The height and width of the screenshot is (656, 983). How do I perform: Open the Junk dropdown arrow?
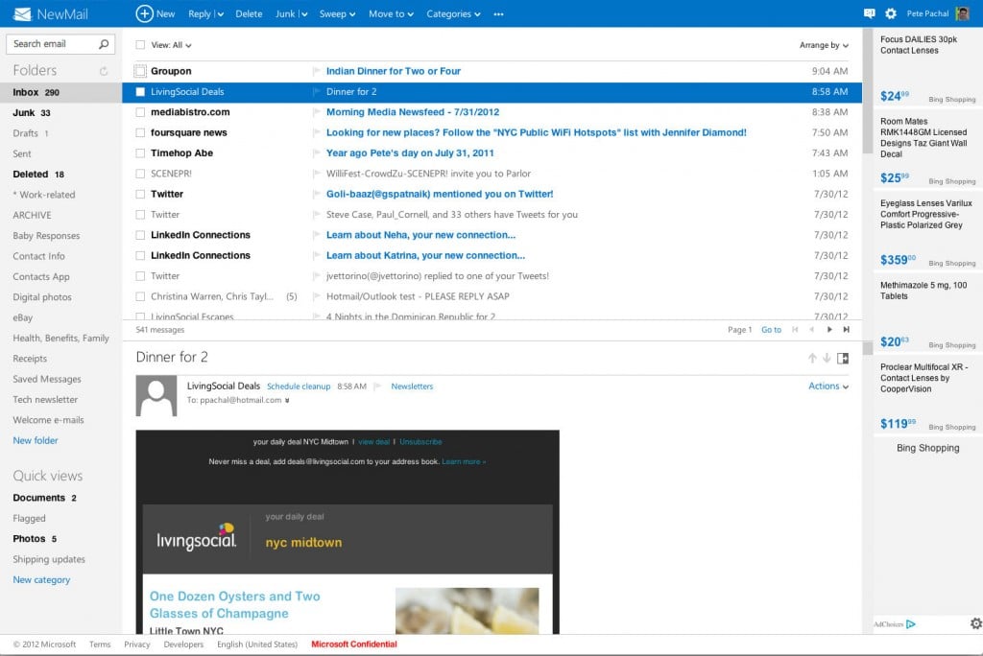click(x=304, y=14)
